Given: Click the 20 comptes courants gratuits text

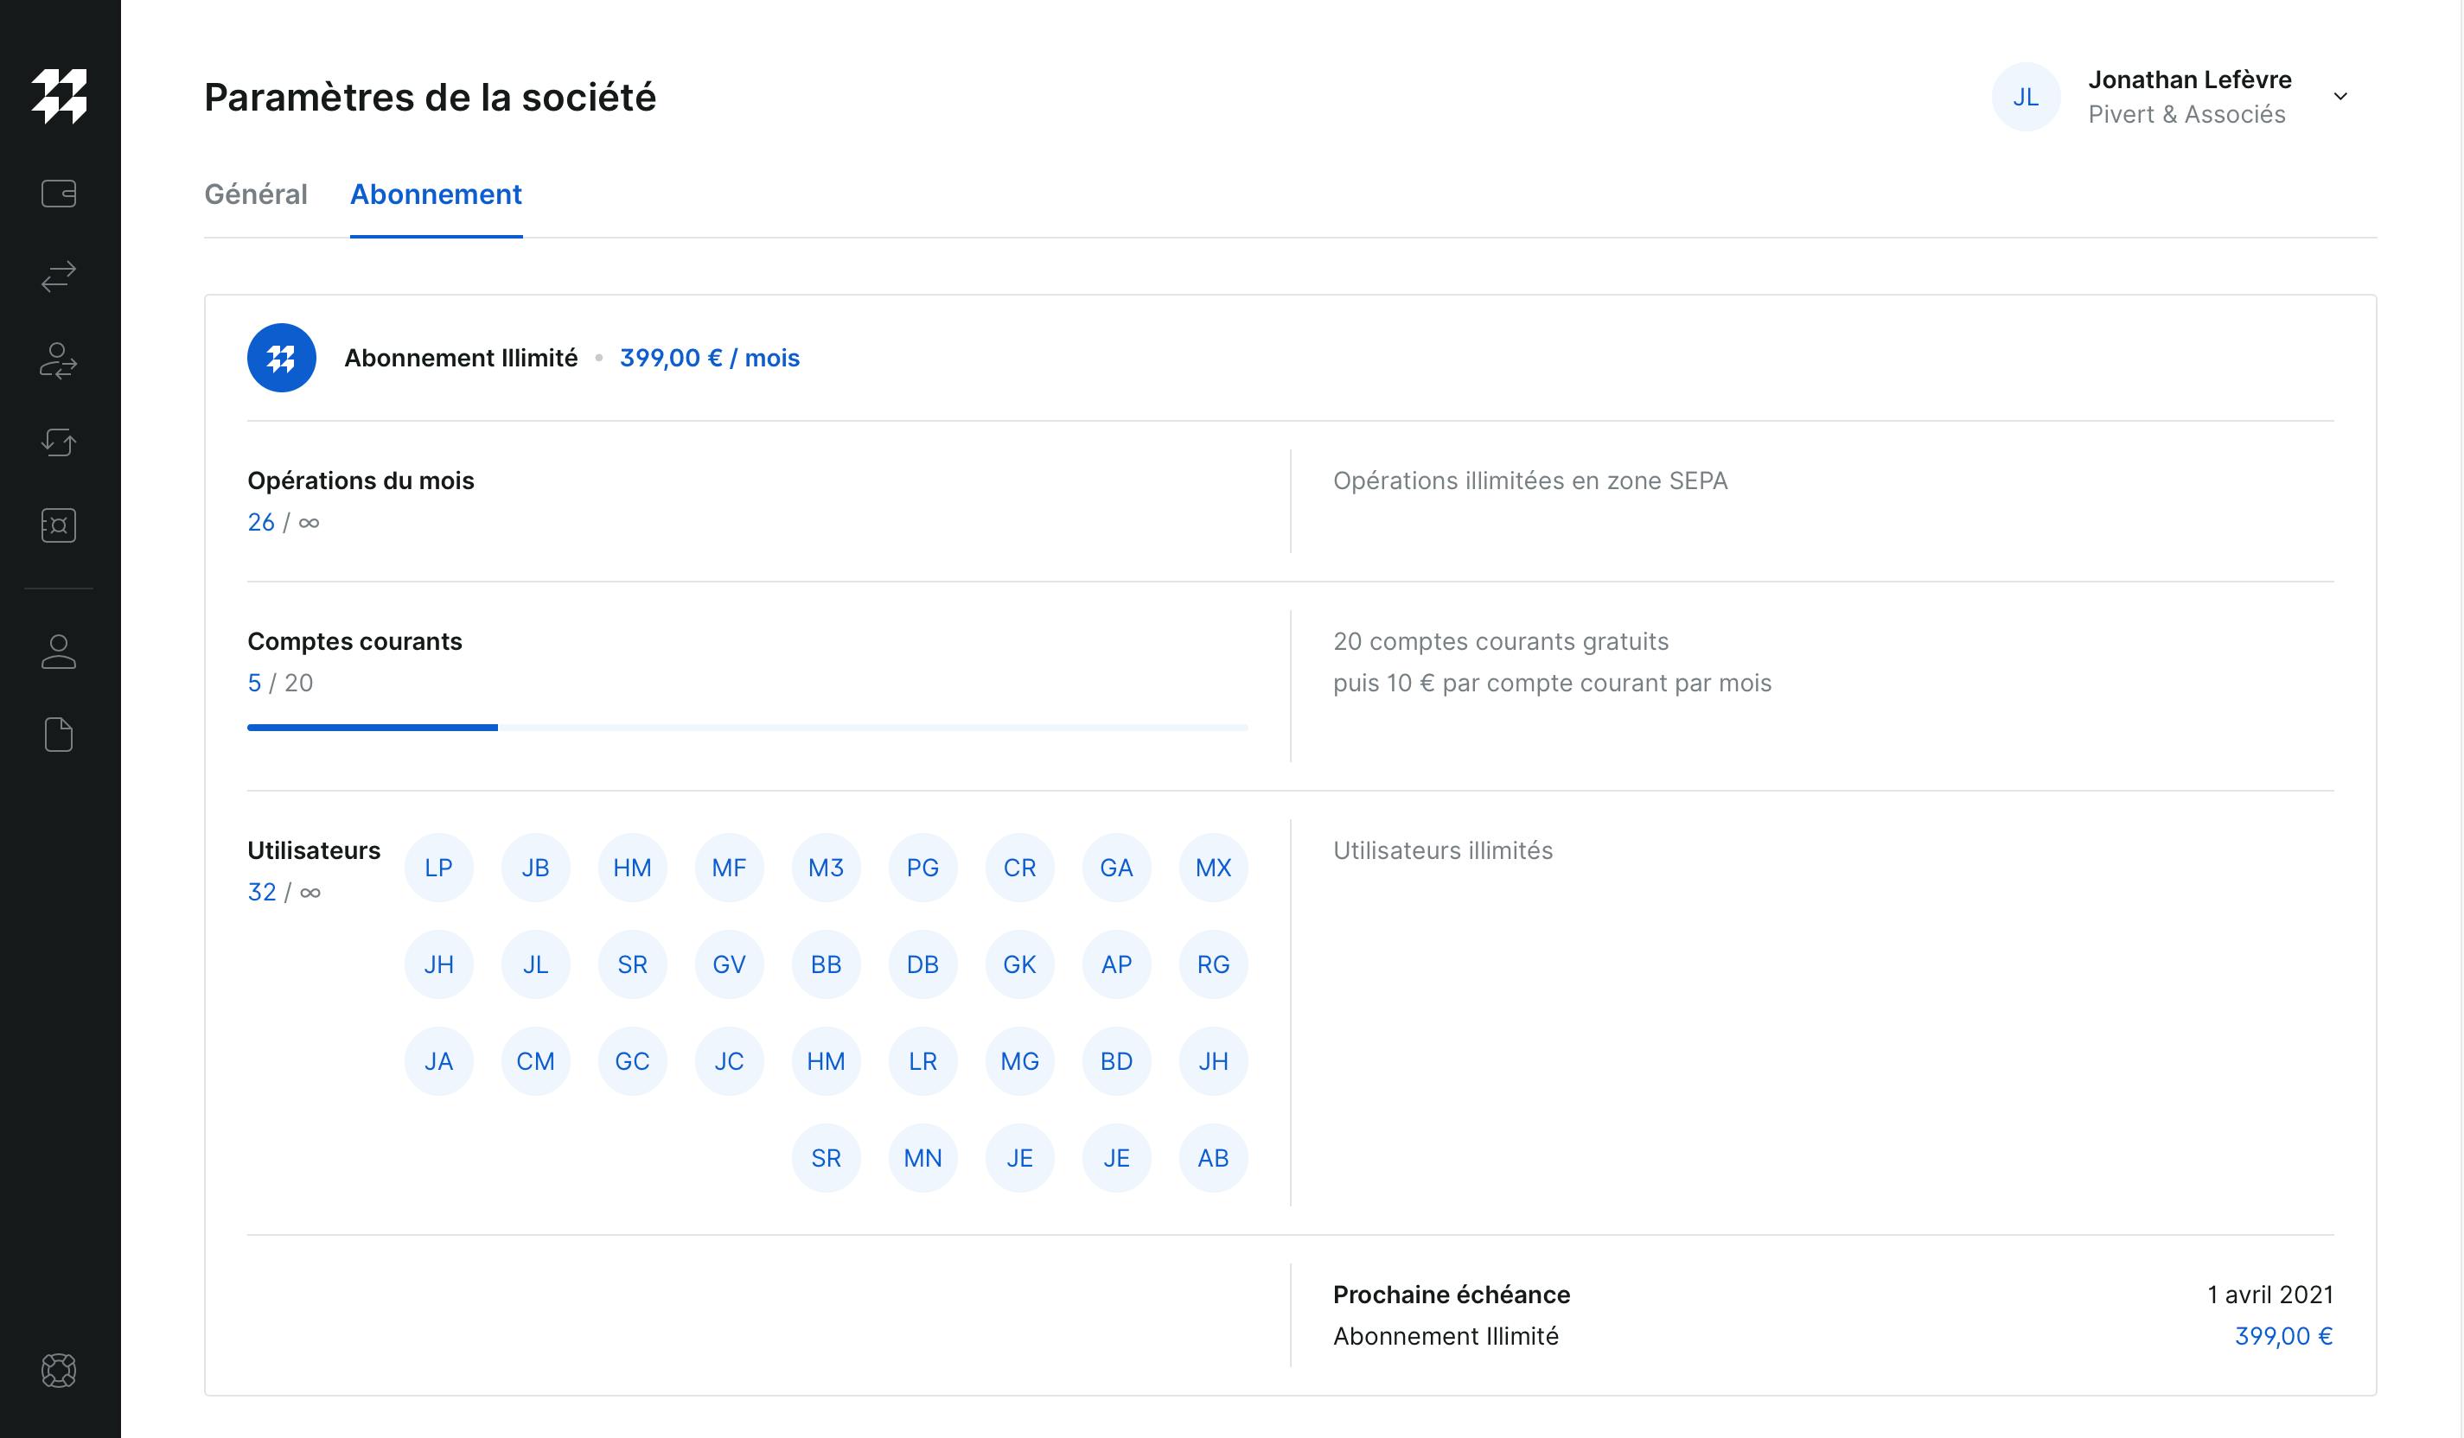Looking at the screenshot, I should [1501, 641].
